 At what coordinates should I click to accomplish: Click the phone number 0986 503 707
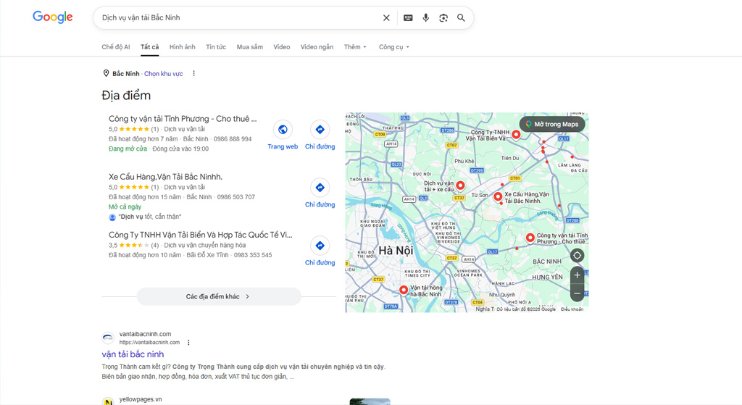pyautogui.click(x=235, y=197)
